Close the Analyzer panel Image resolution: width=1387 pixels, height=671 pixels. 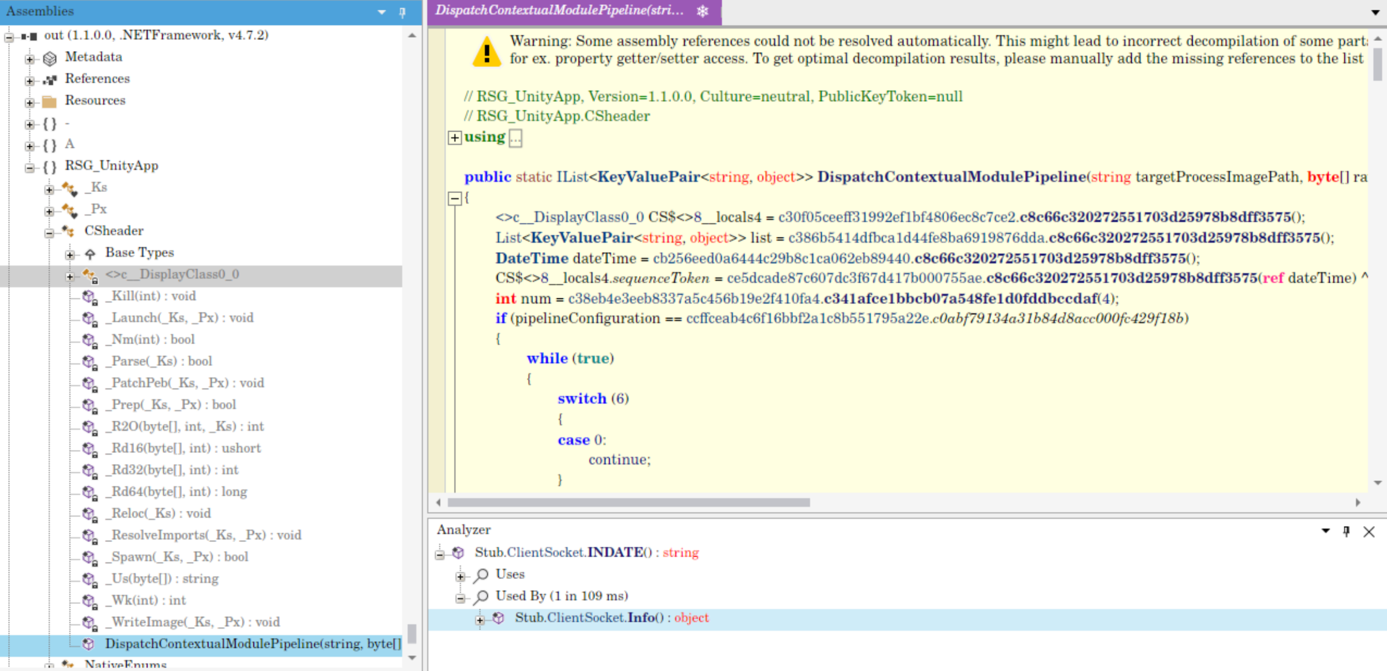(x=1369, y=532)
